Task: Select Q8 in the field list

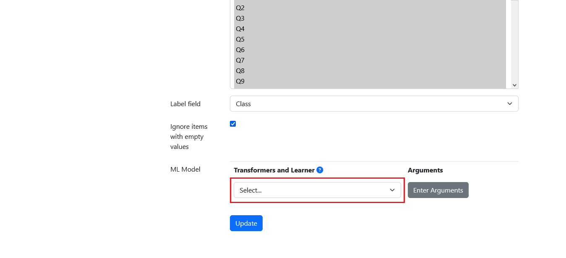Action: [370, 71]
